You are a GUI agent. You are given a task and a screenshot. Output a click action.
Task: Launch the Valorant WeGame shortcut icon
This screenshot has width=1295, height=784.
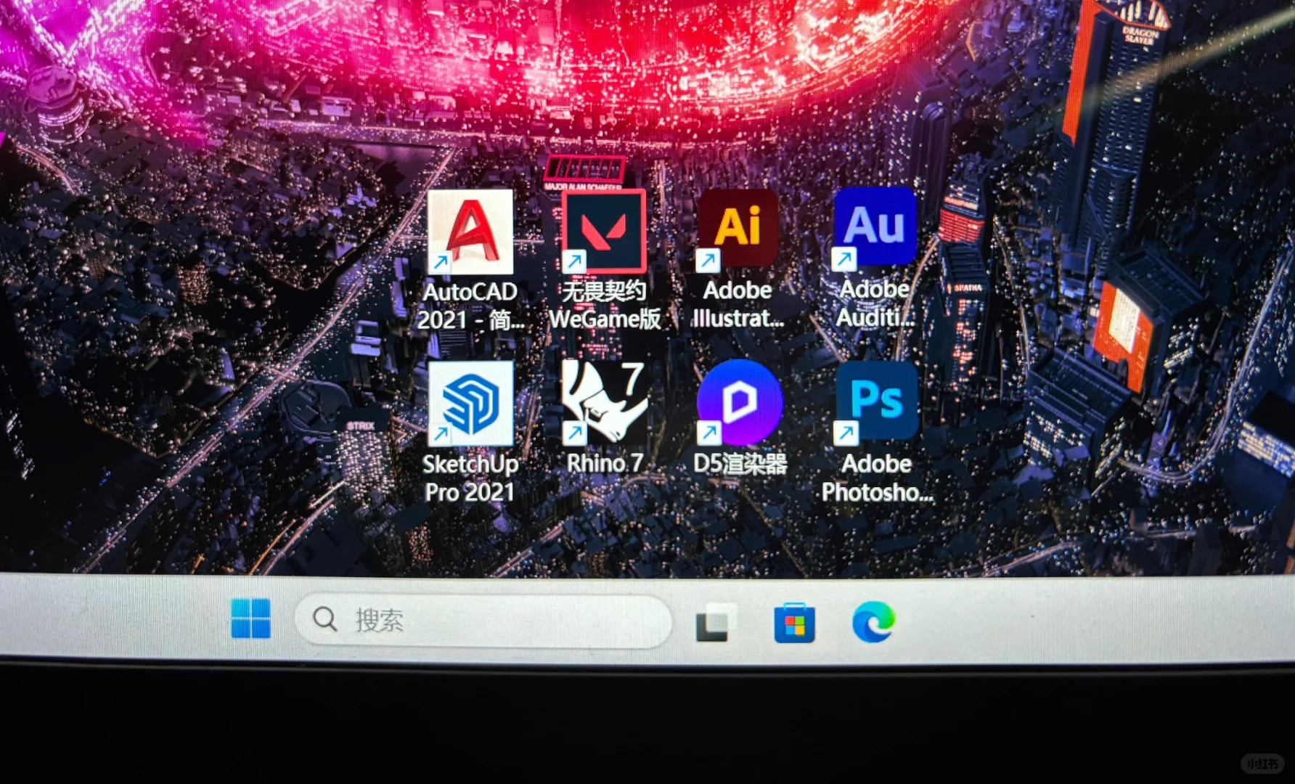(x=604, y=230)
